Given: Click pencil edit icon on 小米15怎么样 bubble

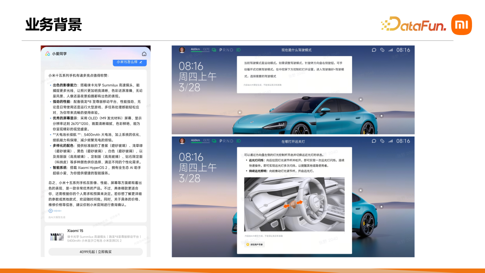Looking at the screenshot, I should click(x=141, y=62).
